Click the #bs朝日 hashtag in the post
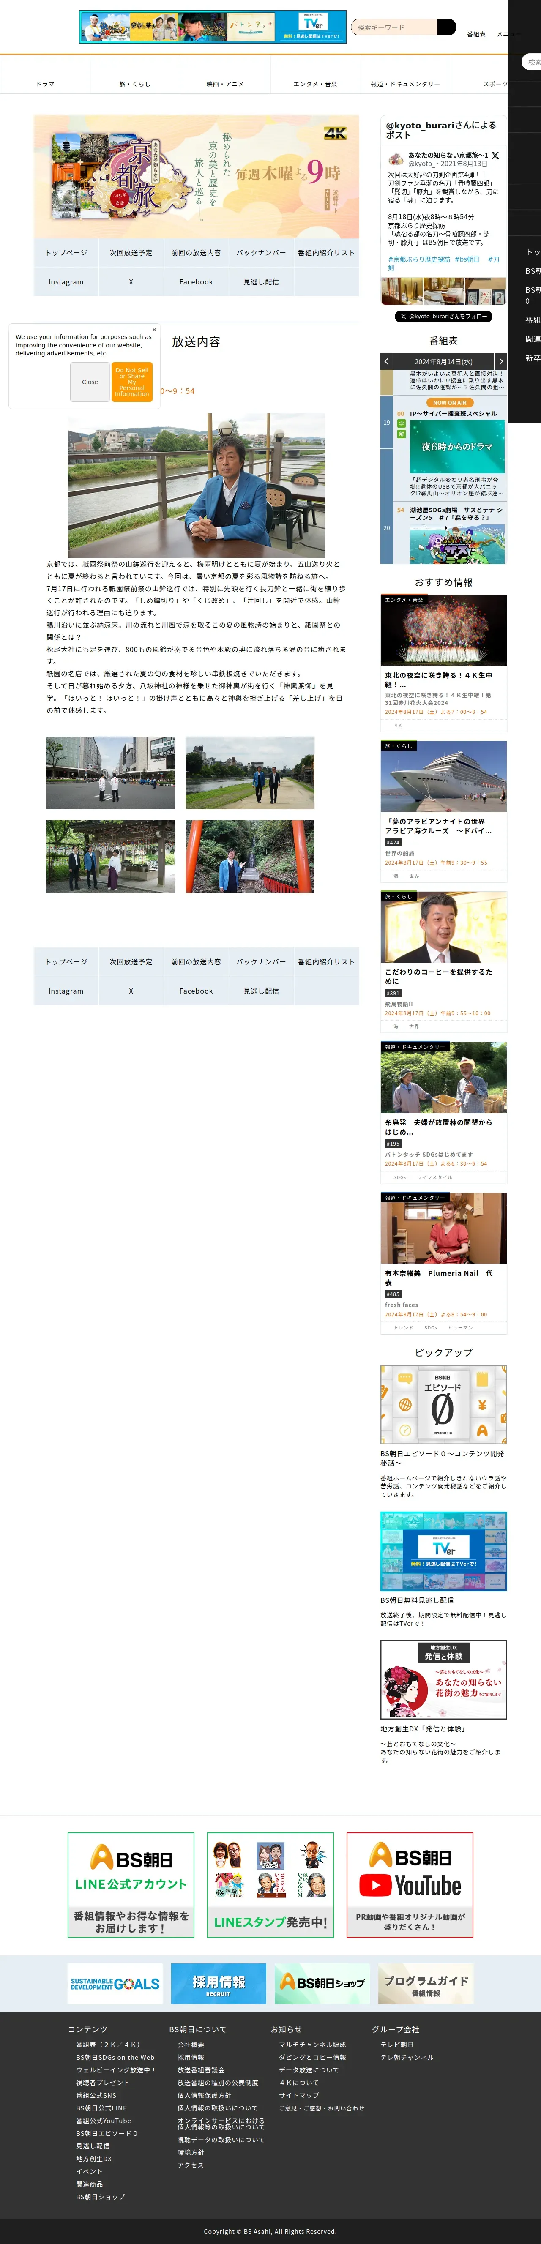Image resolution: width=541 pixels, height=2244 pixels. pyautogui.click(x=467, y=259)
